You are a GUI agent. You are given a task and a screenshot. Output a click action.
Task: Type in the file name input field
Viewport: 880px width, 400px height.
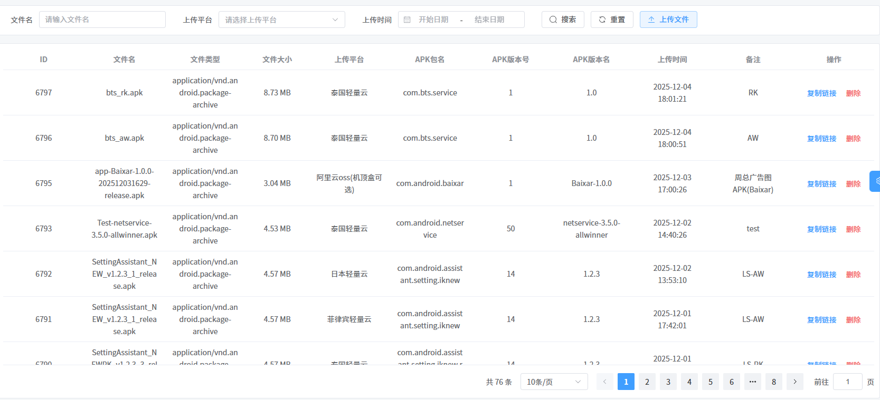tap(102, 19)
